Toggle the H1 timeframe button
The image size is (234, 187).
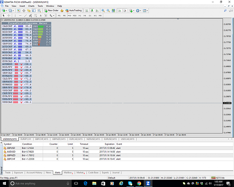[80, 15]
